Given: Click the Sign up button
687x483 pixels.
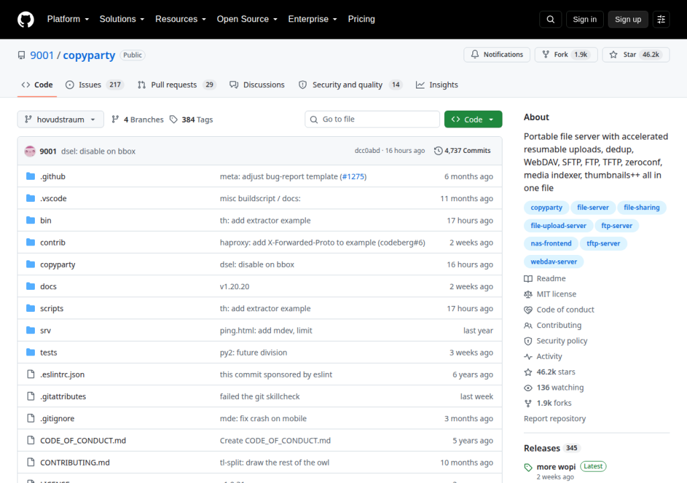Looking at the screenshot, I should pos(628,19).
